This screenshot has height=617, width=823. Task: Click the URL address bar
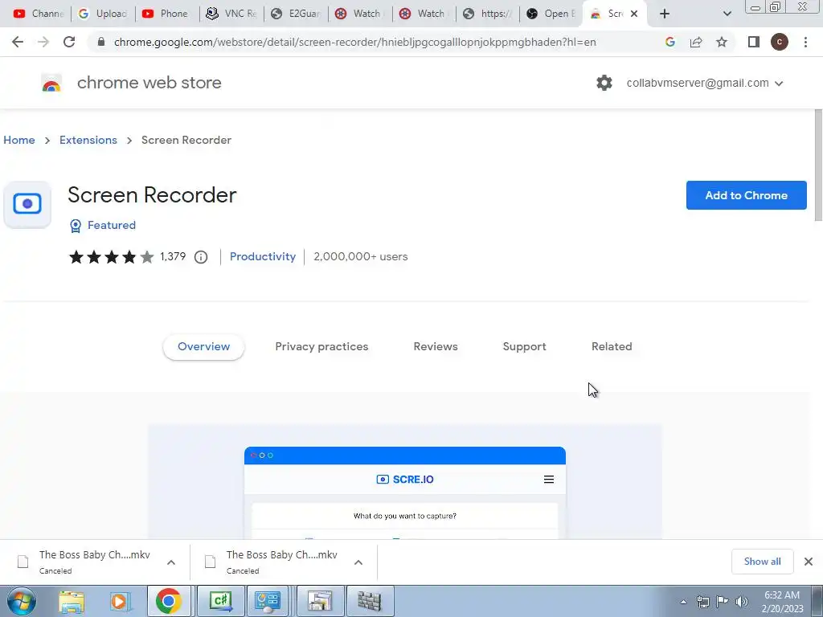[354, 42]
